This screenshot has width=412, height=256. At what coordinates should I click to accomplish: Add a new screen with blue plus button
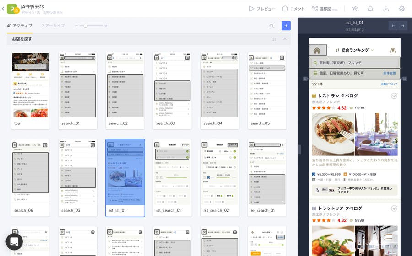(286, 26)
